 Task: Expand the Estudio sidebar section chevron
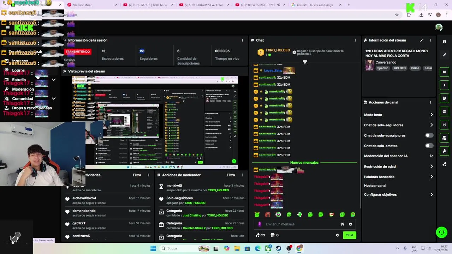[53, 80]
